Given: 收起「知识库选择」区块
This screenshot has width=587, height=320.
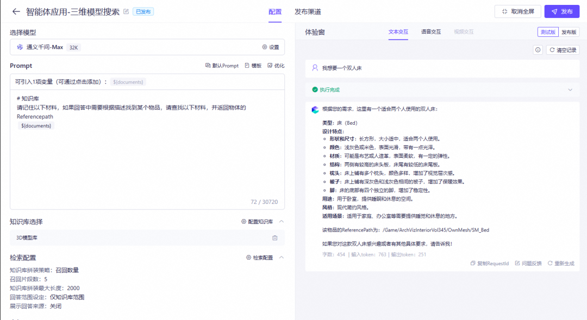Looking at the screenshot, I should click(x=282, y=221).
